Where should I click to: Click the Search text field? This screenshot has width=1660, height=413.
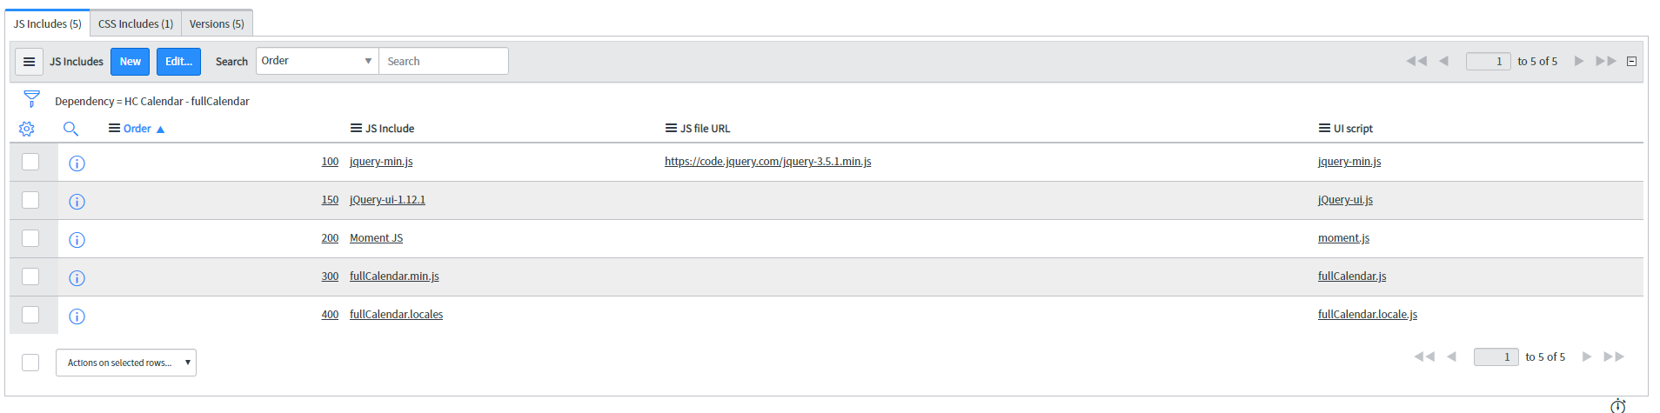444,61
